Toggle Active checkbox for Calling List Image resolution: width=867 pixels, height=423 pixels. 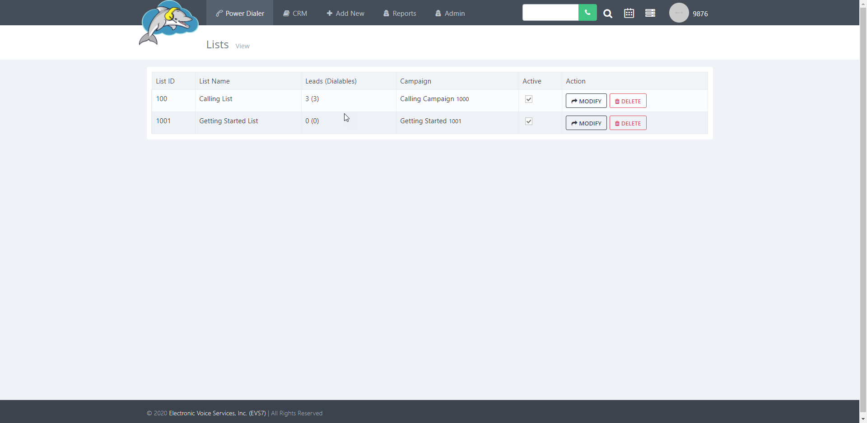pyautogui.click(x=529, y=99)
